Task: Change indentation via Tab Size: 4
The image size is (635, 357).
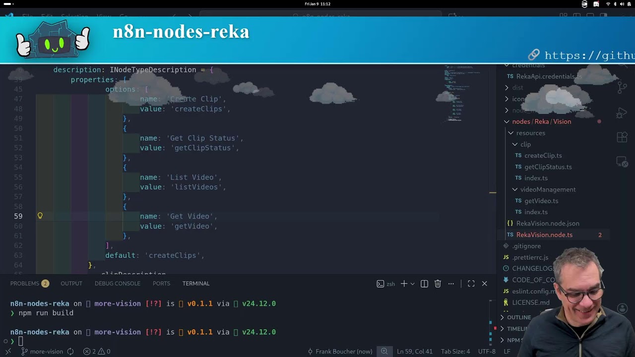Action: tap(455, 352)
